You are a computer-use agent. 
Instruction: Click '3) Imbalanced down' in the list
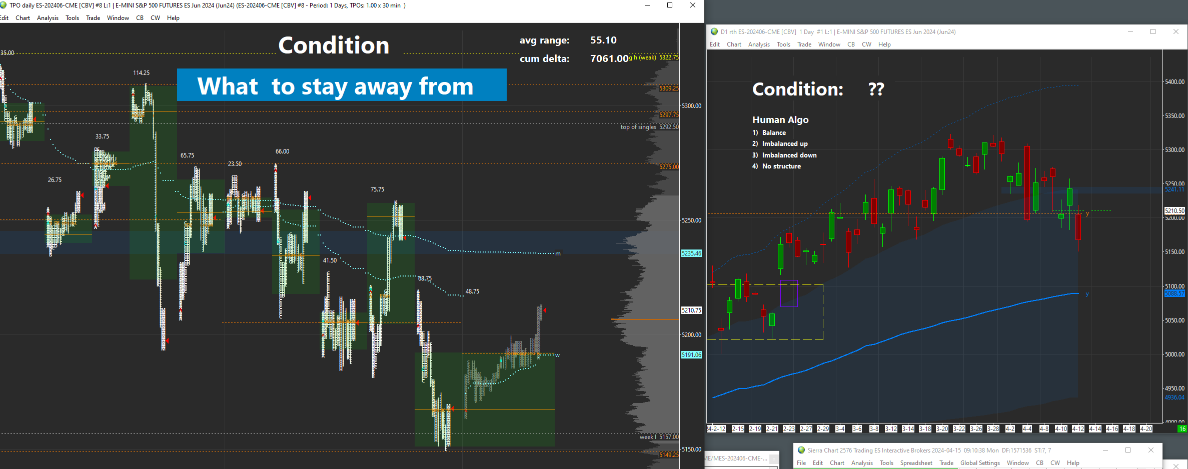point(784,155)
